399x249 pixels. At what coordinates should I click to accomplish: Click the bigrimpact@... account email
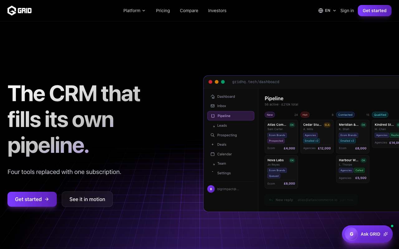tap(228, 189)
